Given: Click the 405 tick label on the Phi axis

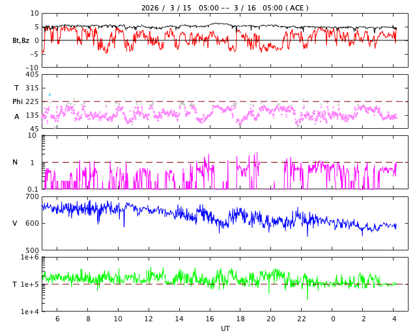Looking at the screenshot, I should pos(32,75).
